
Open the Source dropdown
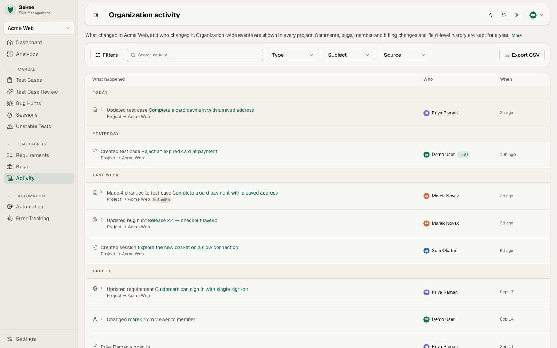[x=405, y=55]
